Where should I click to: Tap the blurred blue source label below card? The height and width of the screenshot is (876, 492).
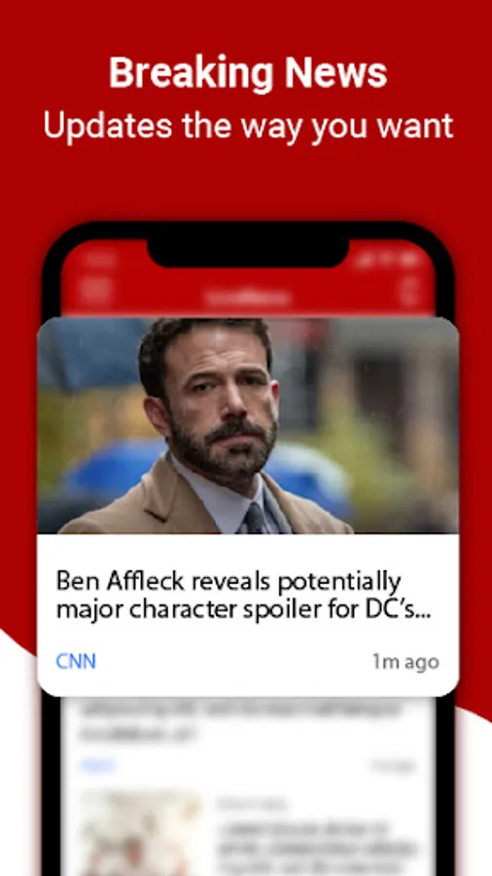97,765
